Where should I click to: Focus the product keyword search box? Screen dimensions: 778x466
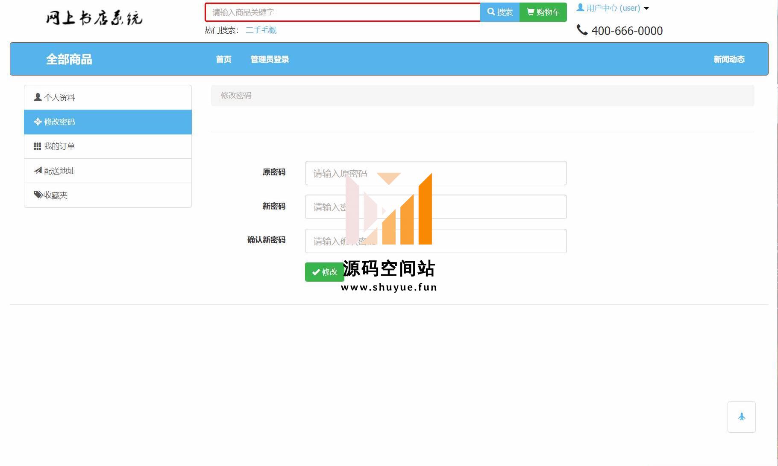[x=342, y=12]
